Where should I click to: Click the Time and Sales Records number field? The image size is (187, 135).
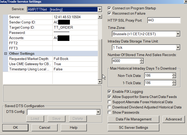126,61
